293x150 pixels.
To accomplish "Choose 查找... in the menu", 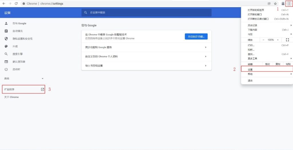I will coord(267,54).
